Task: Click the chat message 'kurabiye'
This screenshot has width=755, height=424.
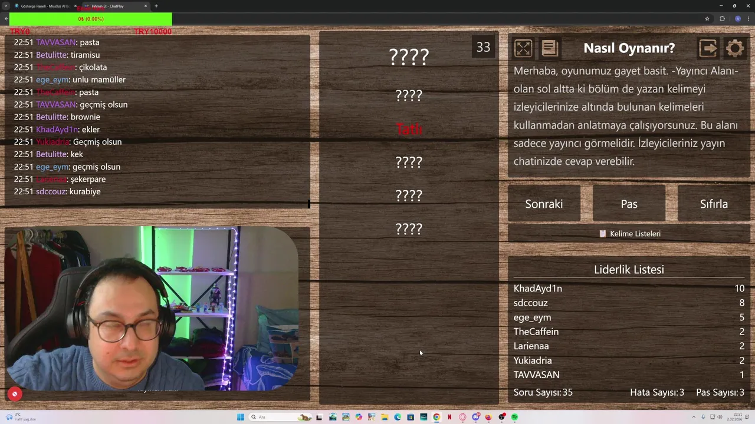Action: coord(85,191)
